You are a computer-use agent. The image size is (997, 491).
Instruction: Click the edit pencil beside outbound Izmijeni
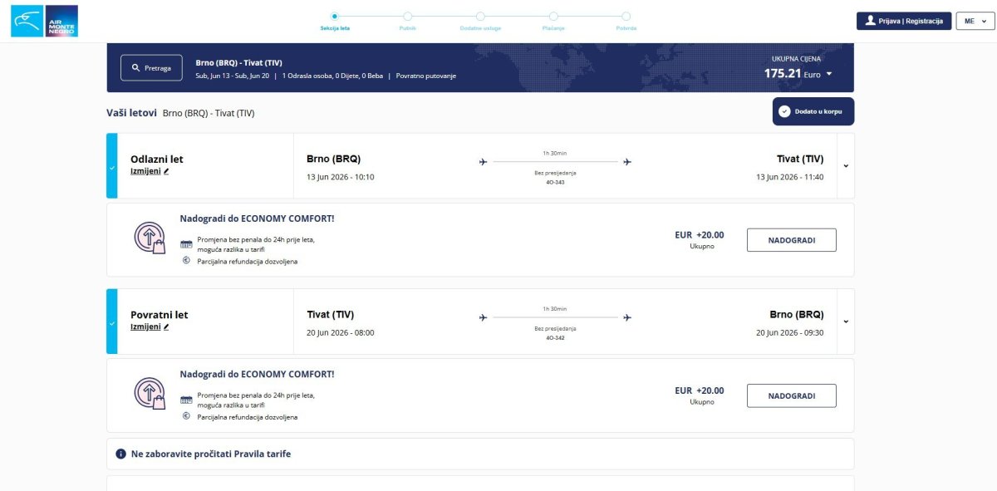166,171
